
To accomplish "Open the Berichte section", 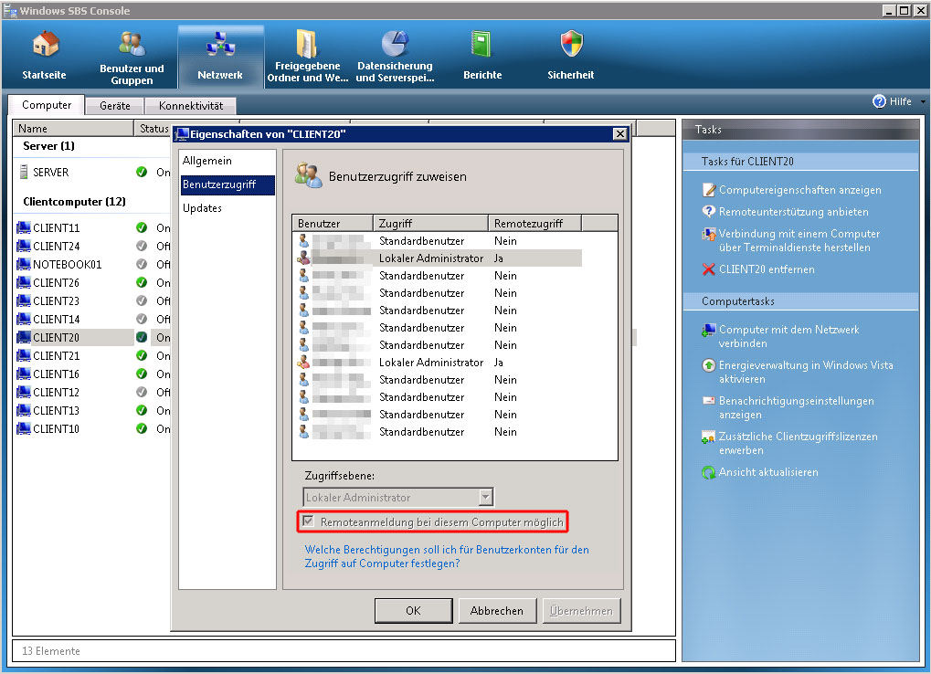I will (x=482, y=58).
